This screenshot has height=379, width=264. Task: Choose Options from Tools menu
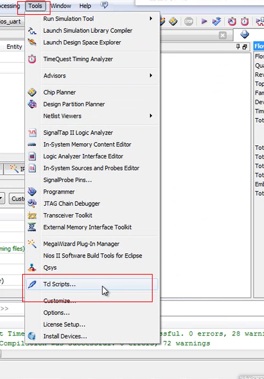pyautogui.click(x=92, y=313)
